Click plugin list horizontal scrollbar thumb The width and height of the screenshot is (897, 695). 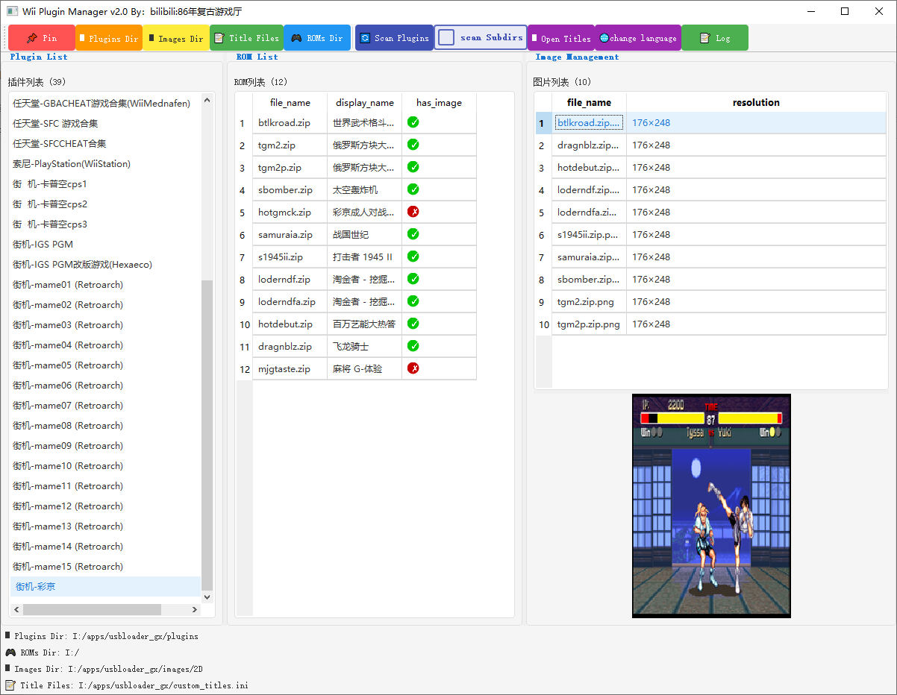pyautogui.click(x=92, y=609)
